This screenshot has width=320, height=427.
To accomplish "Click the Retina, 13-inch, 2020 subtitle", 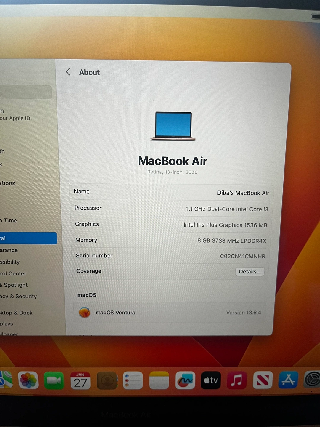I will click(172, 172).
